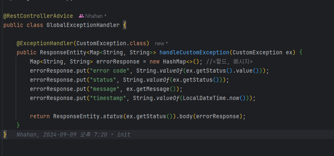The height and width of the screenshot is (156, 334).
Task: Select the GlobalExceptionHandler class name
Action: point(83,25)
